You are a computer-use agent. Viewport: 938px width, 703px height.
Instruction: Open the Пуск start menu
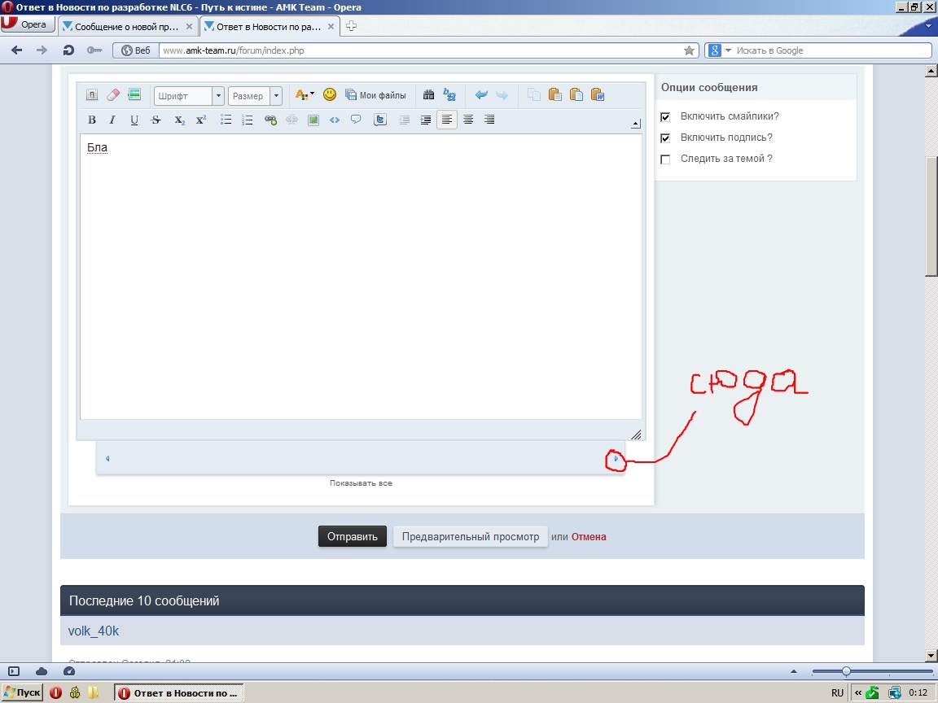click(x=22, y=692)
